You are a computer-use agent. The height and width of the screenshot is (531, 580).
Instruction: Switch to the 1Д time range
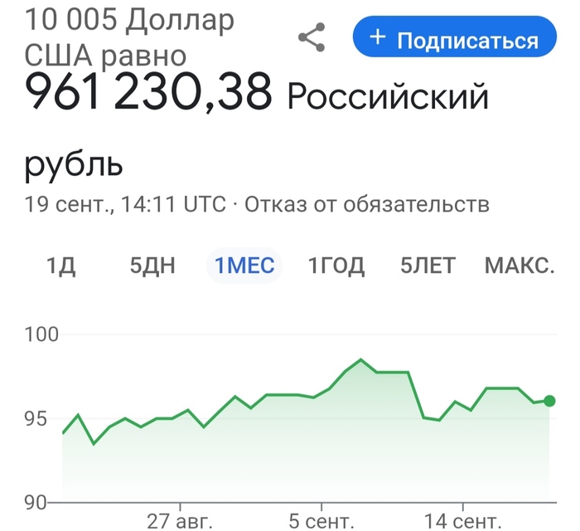pos(61,266)
